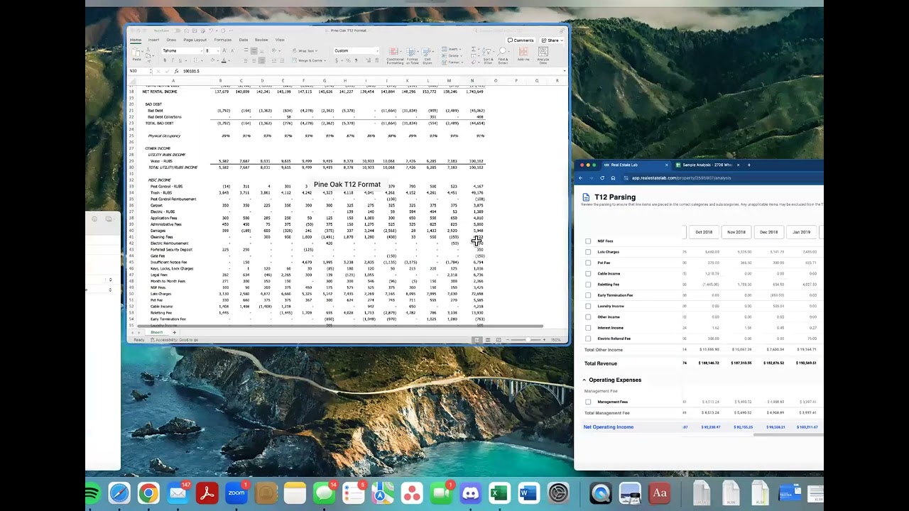909x511 pixels.
Task: Open the Formulas ribbon tab
Action: click(222, 40)
